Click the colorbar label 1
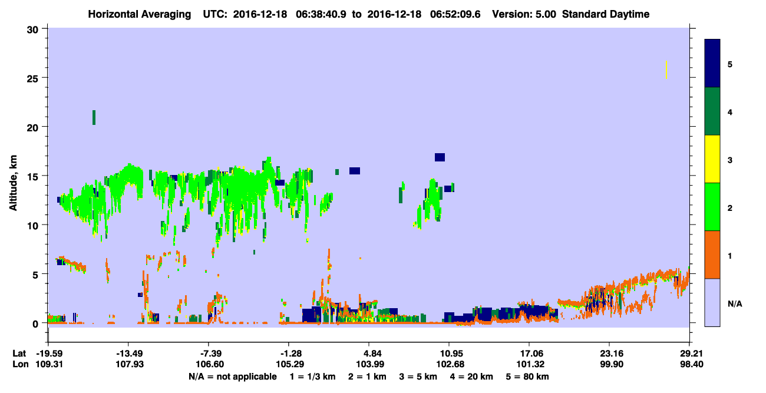The image size is (766, 393). [730, 255]
